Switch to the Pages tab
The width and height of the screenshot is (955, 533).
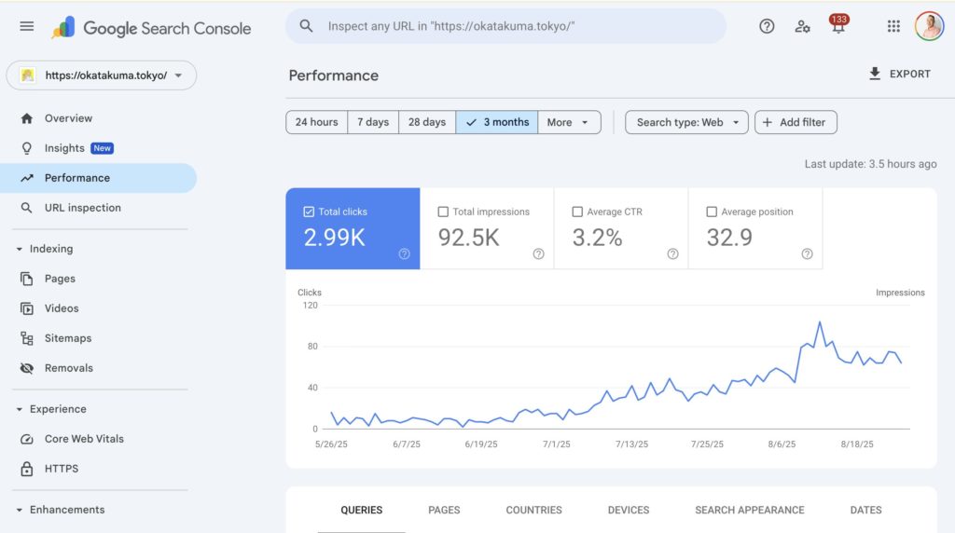click(x=444, y=510)
